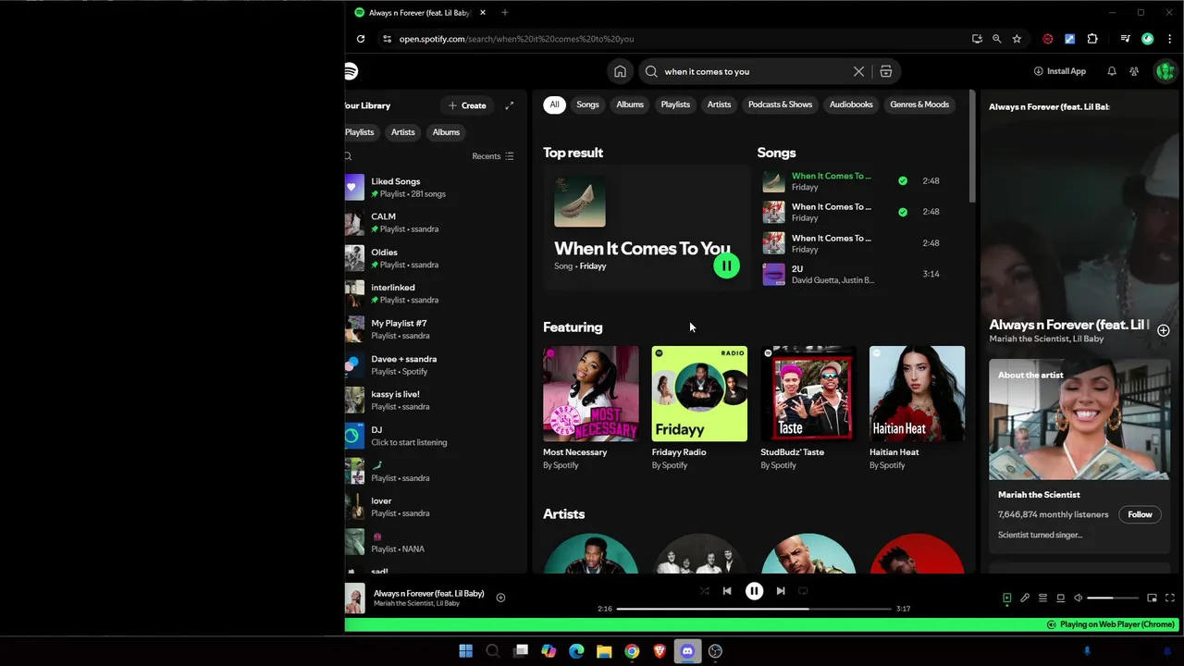Toggle repeat mode
1184x666 pixels.
pyautogui.click(x=803, y=591)
